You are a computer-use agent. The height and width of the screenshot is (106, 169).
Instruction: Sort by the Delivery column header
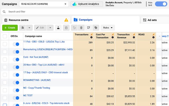click(165, 36)
